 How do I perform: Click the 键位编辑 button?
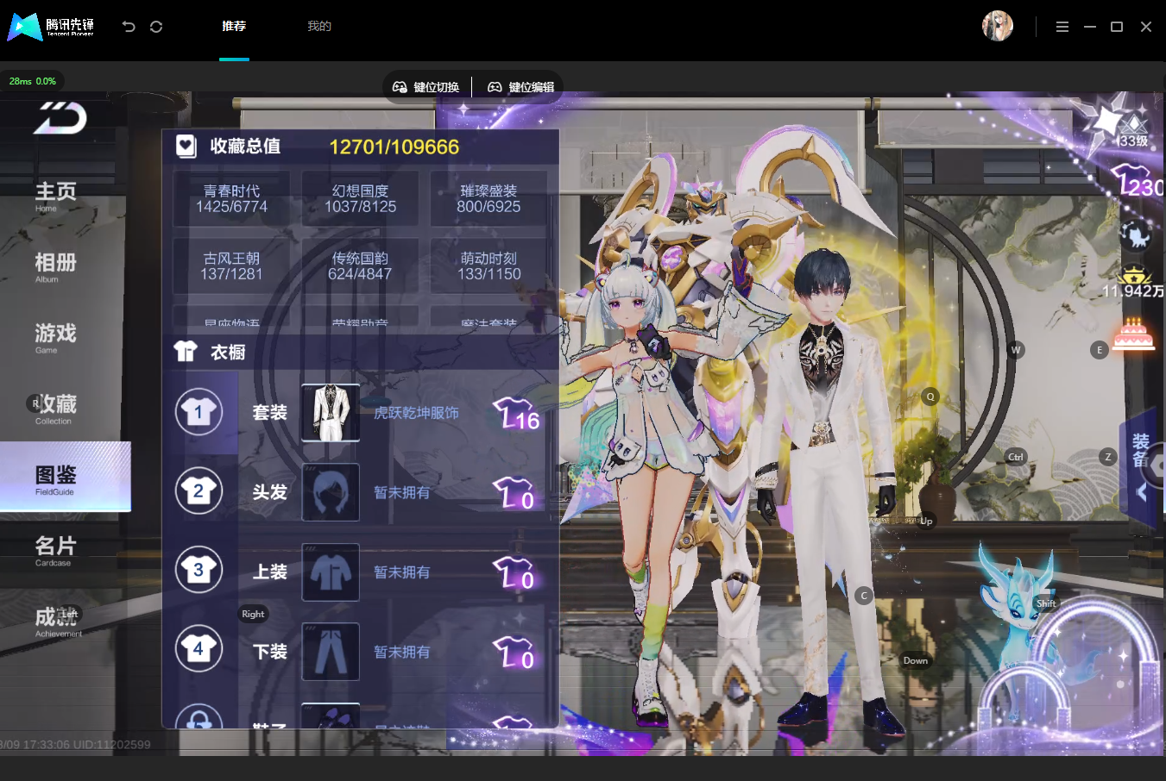[x=521, y=87]
